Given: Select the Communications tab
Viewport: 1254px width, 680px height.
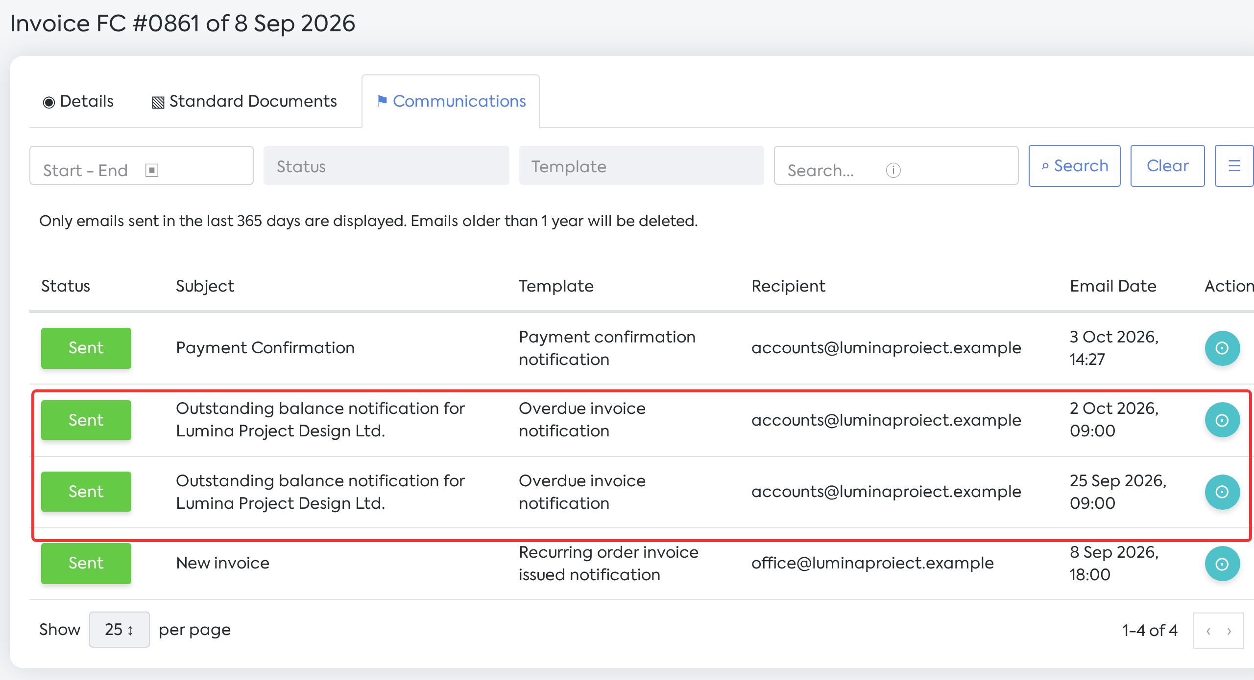Looking at the screenshot, I should click(x=451, y=101).
